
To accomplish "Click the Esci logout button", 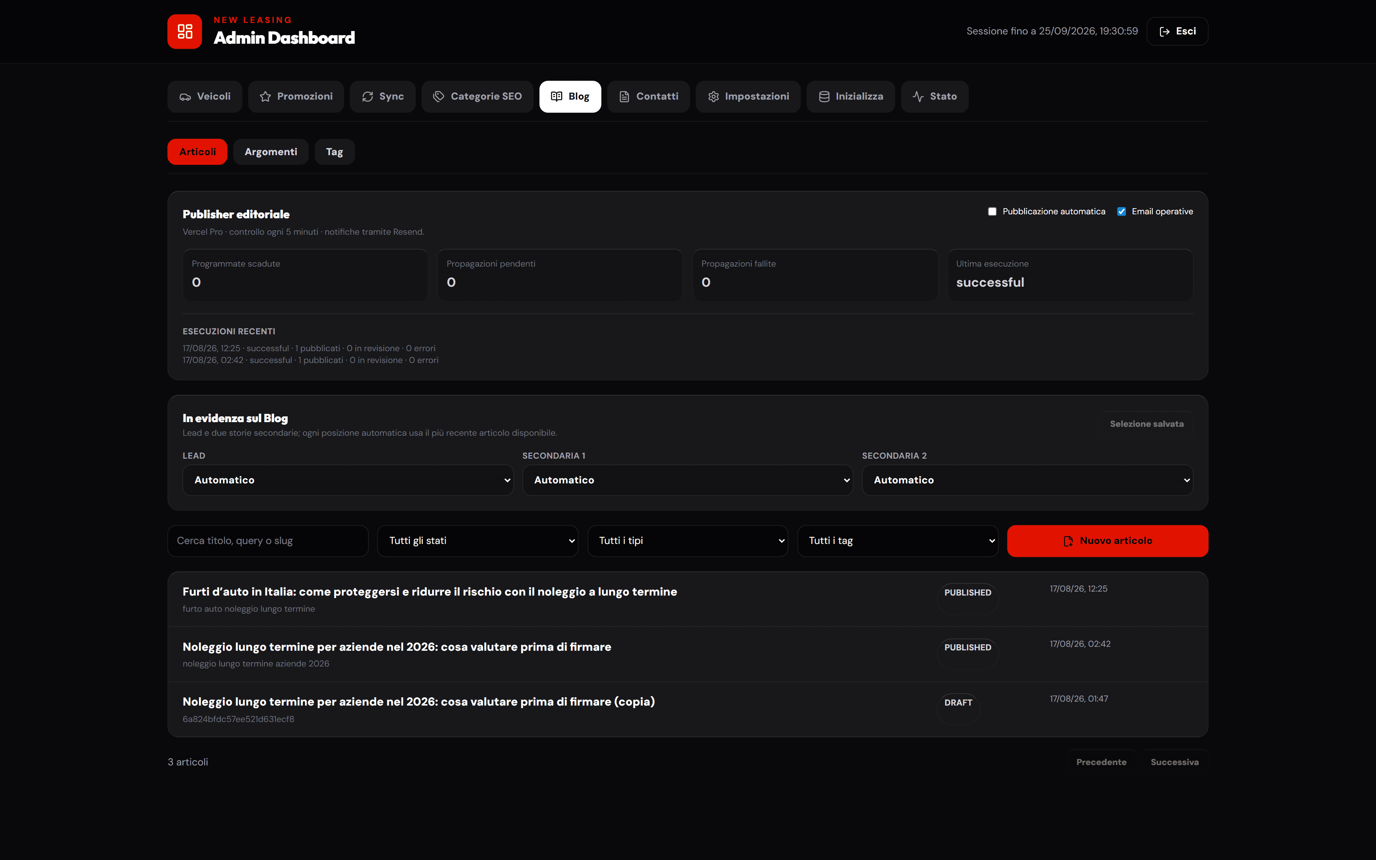I will 1177,31.
